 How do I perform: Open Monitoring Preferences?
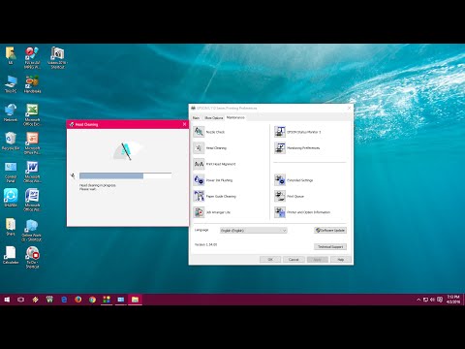click(x=280, y=148)
